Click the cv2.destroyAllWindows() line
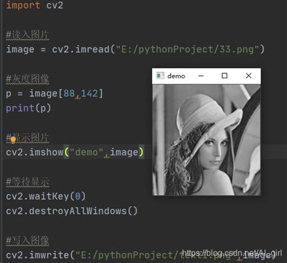The image size is (287, 263). point(71,211)
